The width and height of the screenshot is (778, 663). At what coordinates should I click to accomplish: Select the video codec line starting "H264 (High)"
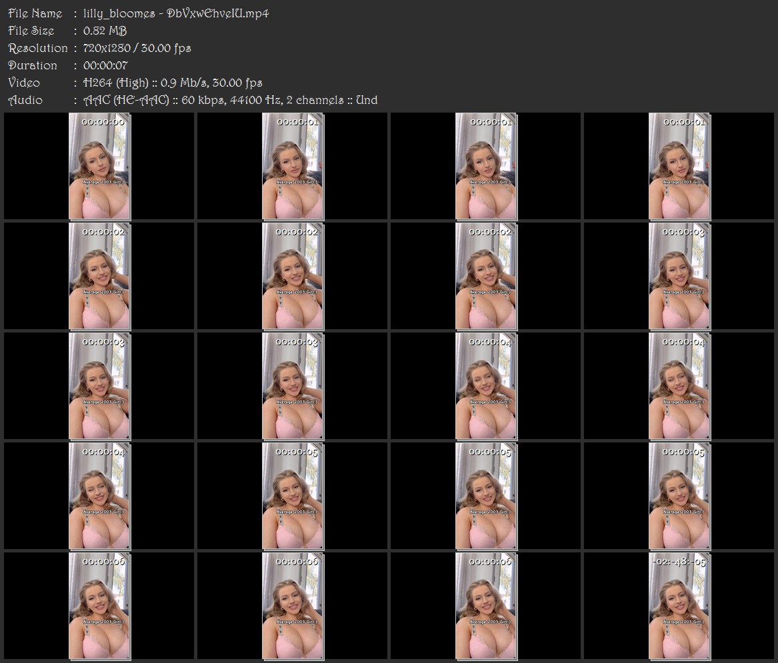[x=173, y=83]
